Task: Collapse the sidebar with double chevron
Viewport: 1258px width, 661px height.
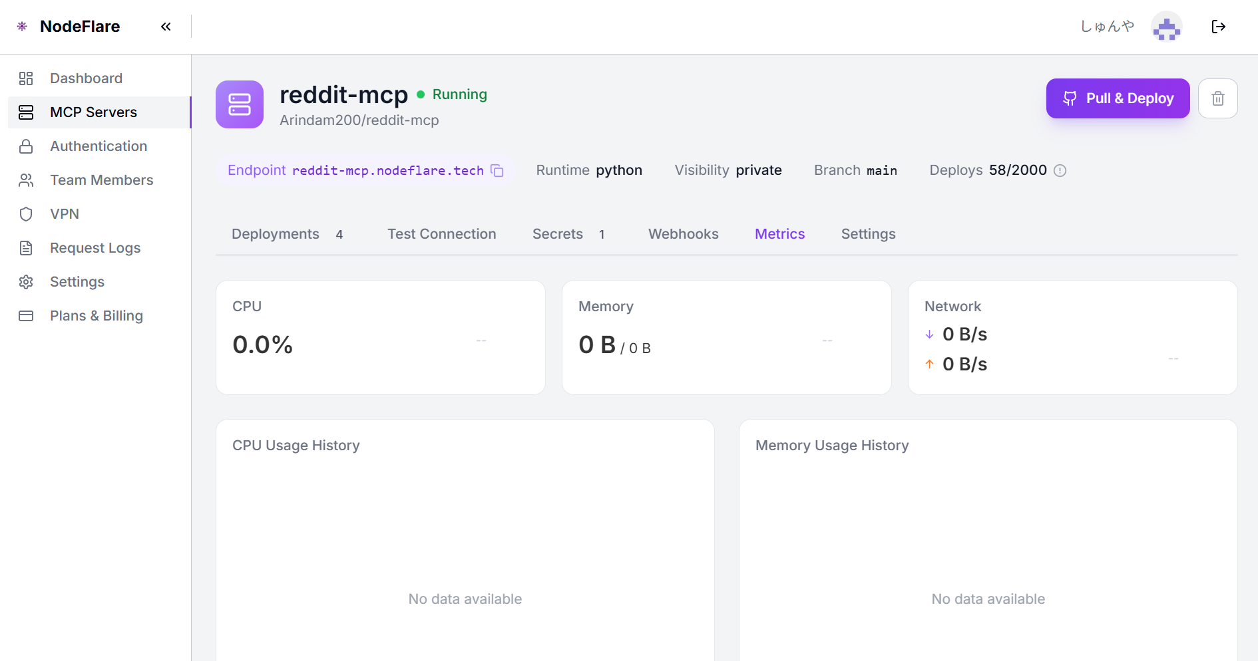Action: 166,27
